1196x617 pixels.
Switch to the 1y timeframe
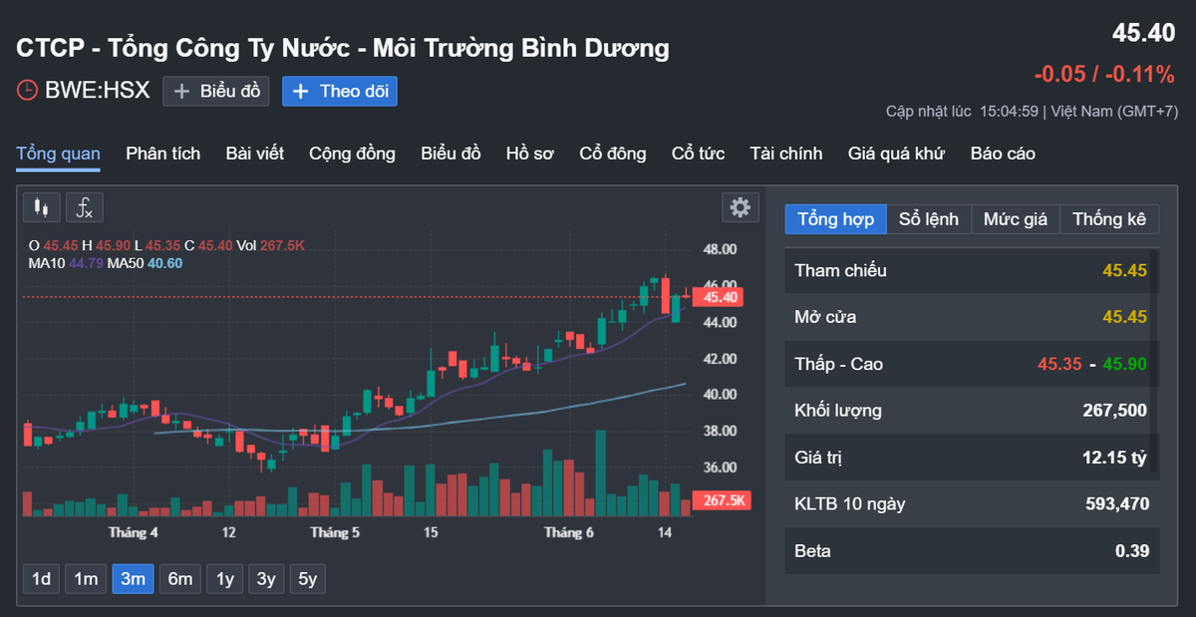[223, 578]
